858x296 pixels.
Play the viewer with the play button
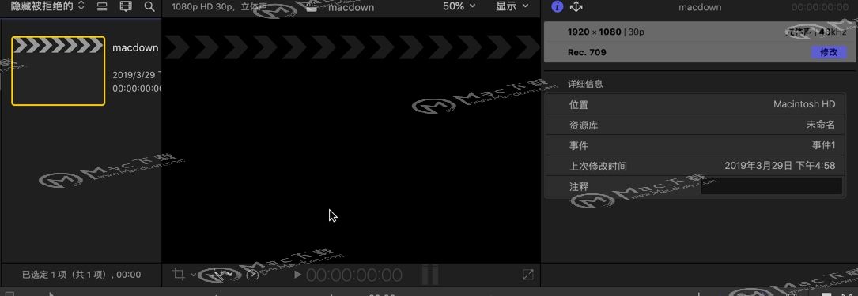pyautogui.click(x=297, y=275)
